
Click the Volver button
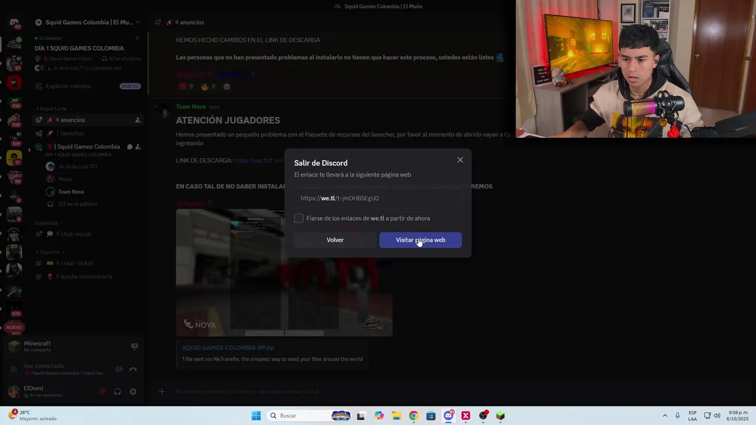click(335, 240)
